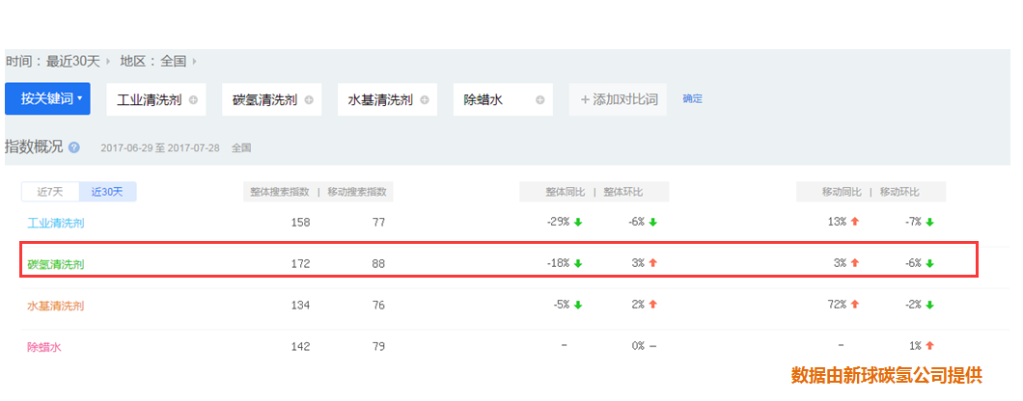The width and height of the screenshot is (1023, 401).
Task: Click the 添加对比词 input field
Action: tap(624, 99)
